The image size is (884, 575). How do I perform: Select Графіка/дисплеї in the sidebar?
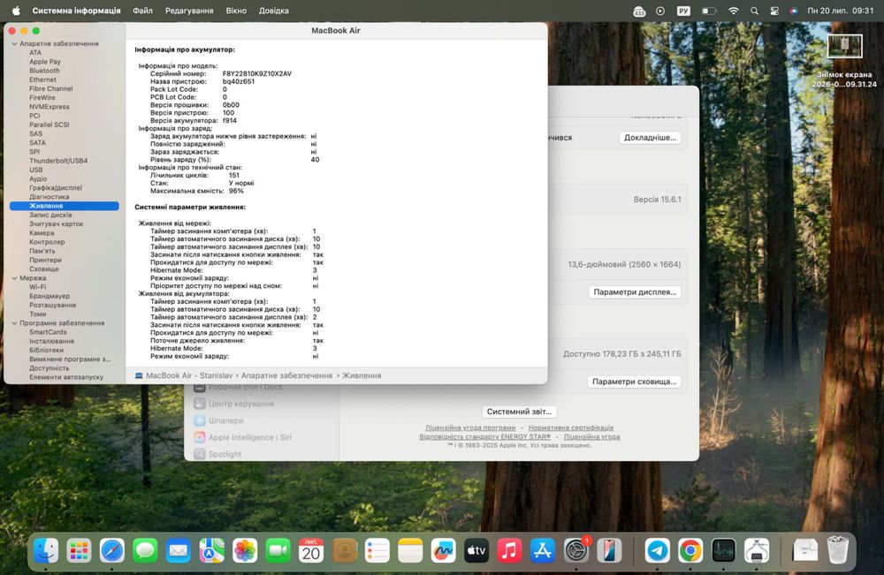[56, 188]
